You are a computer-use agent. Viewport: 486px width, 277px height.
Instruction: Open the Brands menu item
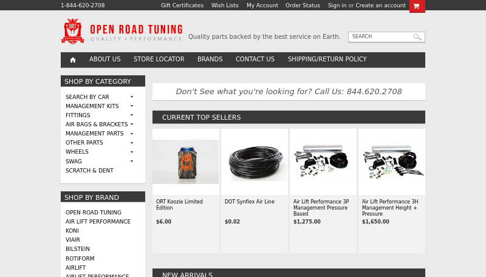tap(210, 59)
